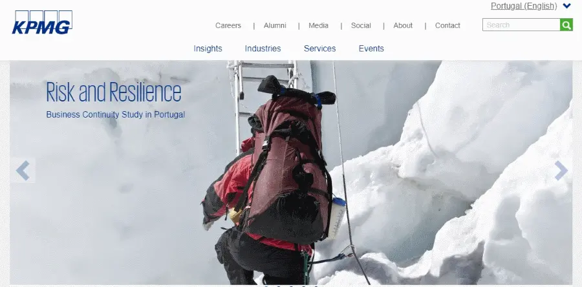Open the Events menu
Screen dimensions: 582x287
point(371,48)
